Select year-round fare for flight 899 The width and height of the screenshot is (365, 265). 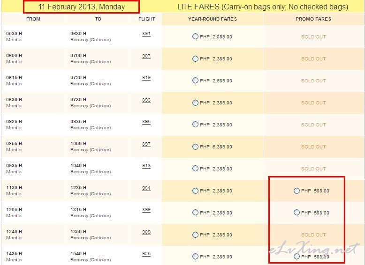[x=195, y=213]
